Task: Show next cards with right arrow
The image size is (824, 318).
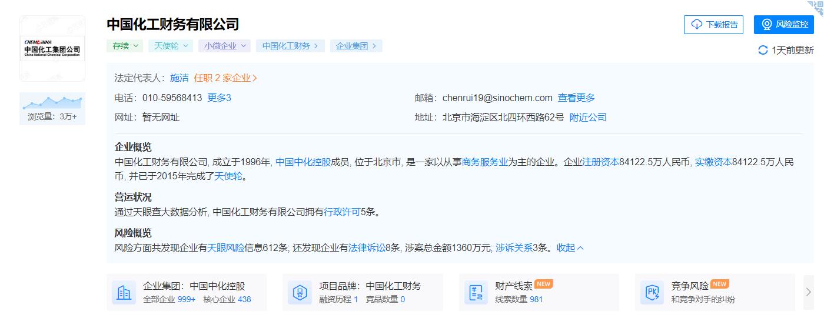Action: tap(809, 292)
